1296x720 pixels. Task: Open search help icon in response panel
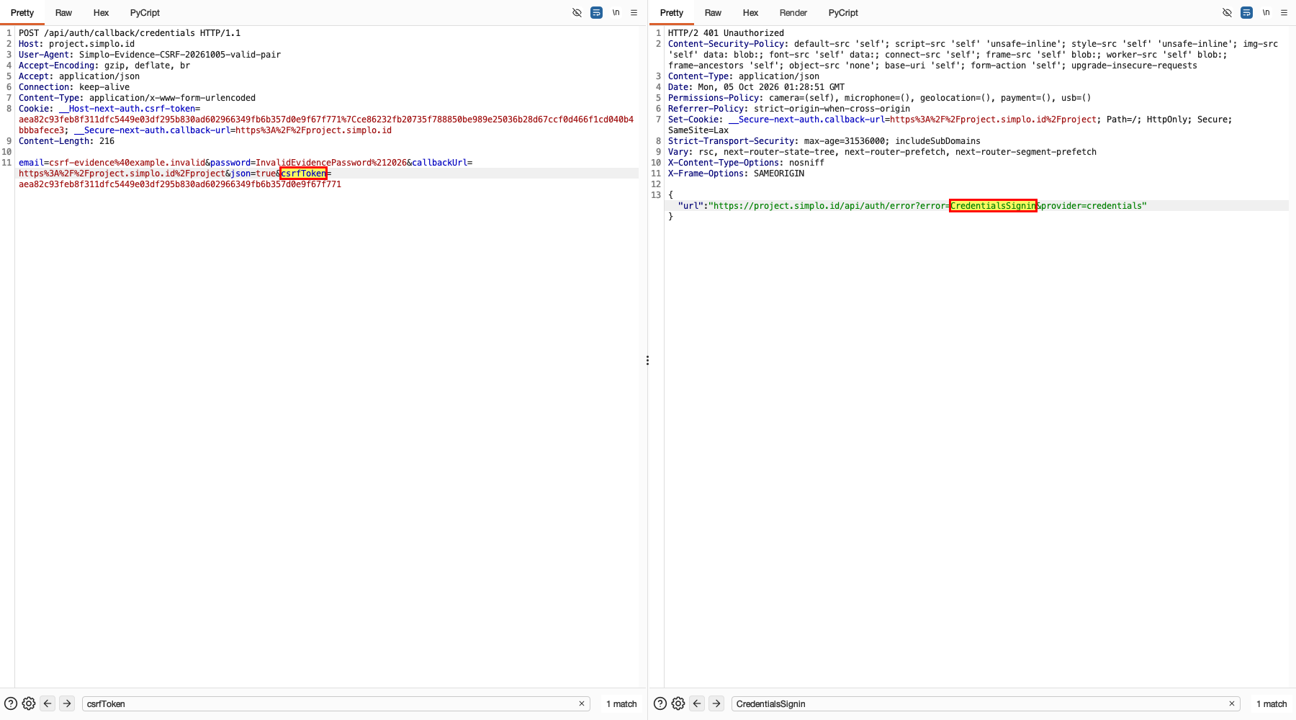click(660, 703)
